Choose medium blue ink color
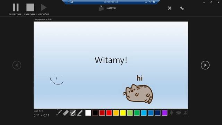Screen dimensions: 222x125 coord(151,113)
